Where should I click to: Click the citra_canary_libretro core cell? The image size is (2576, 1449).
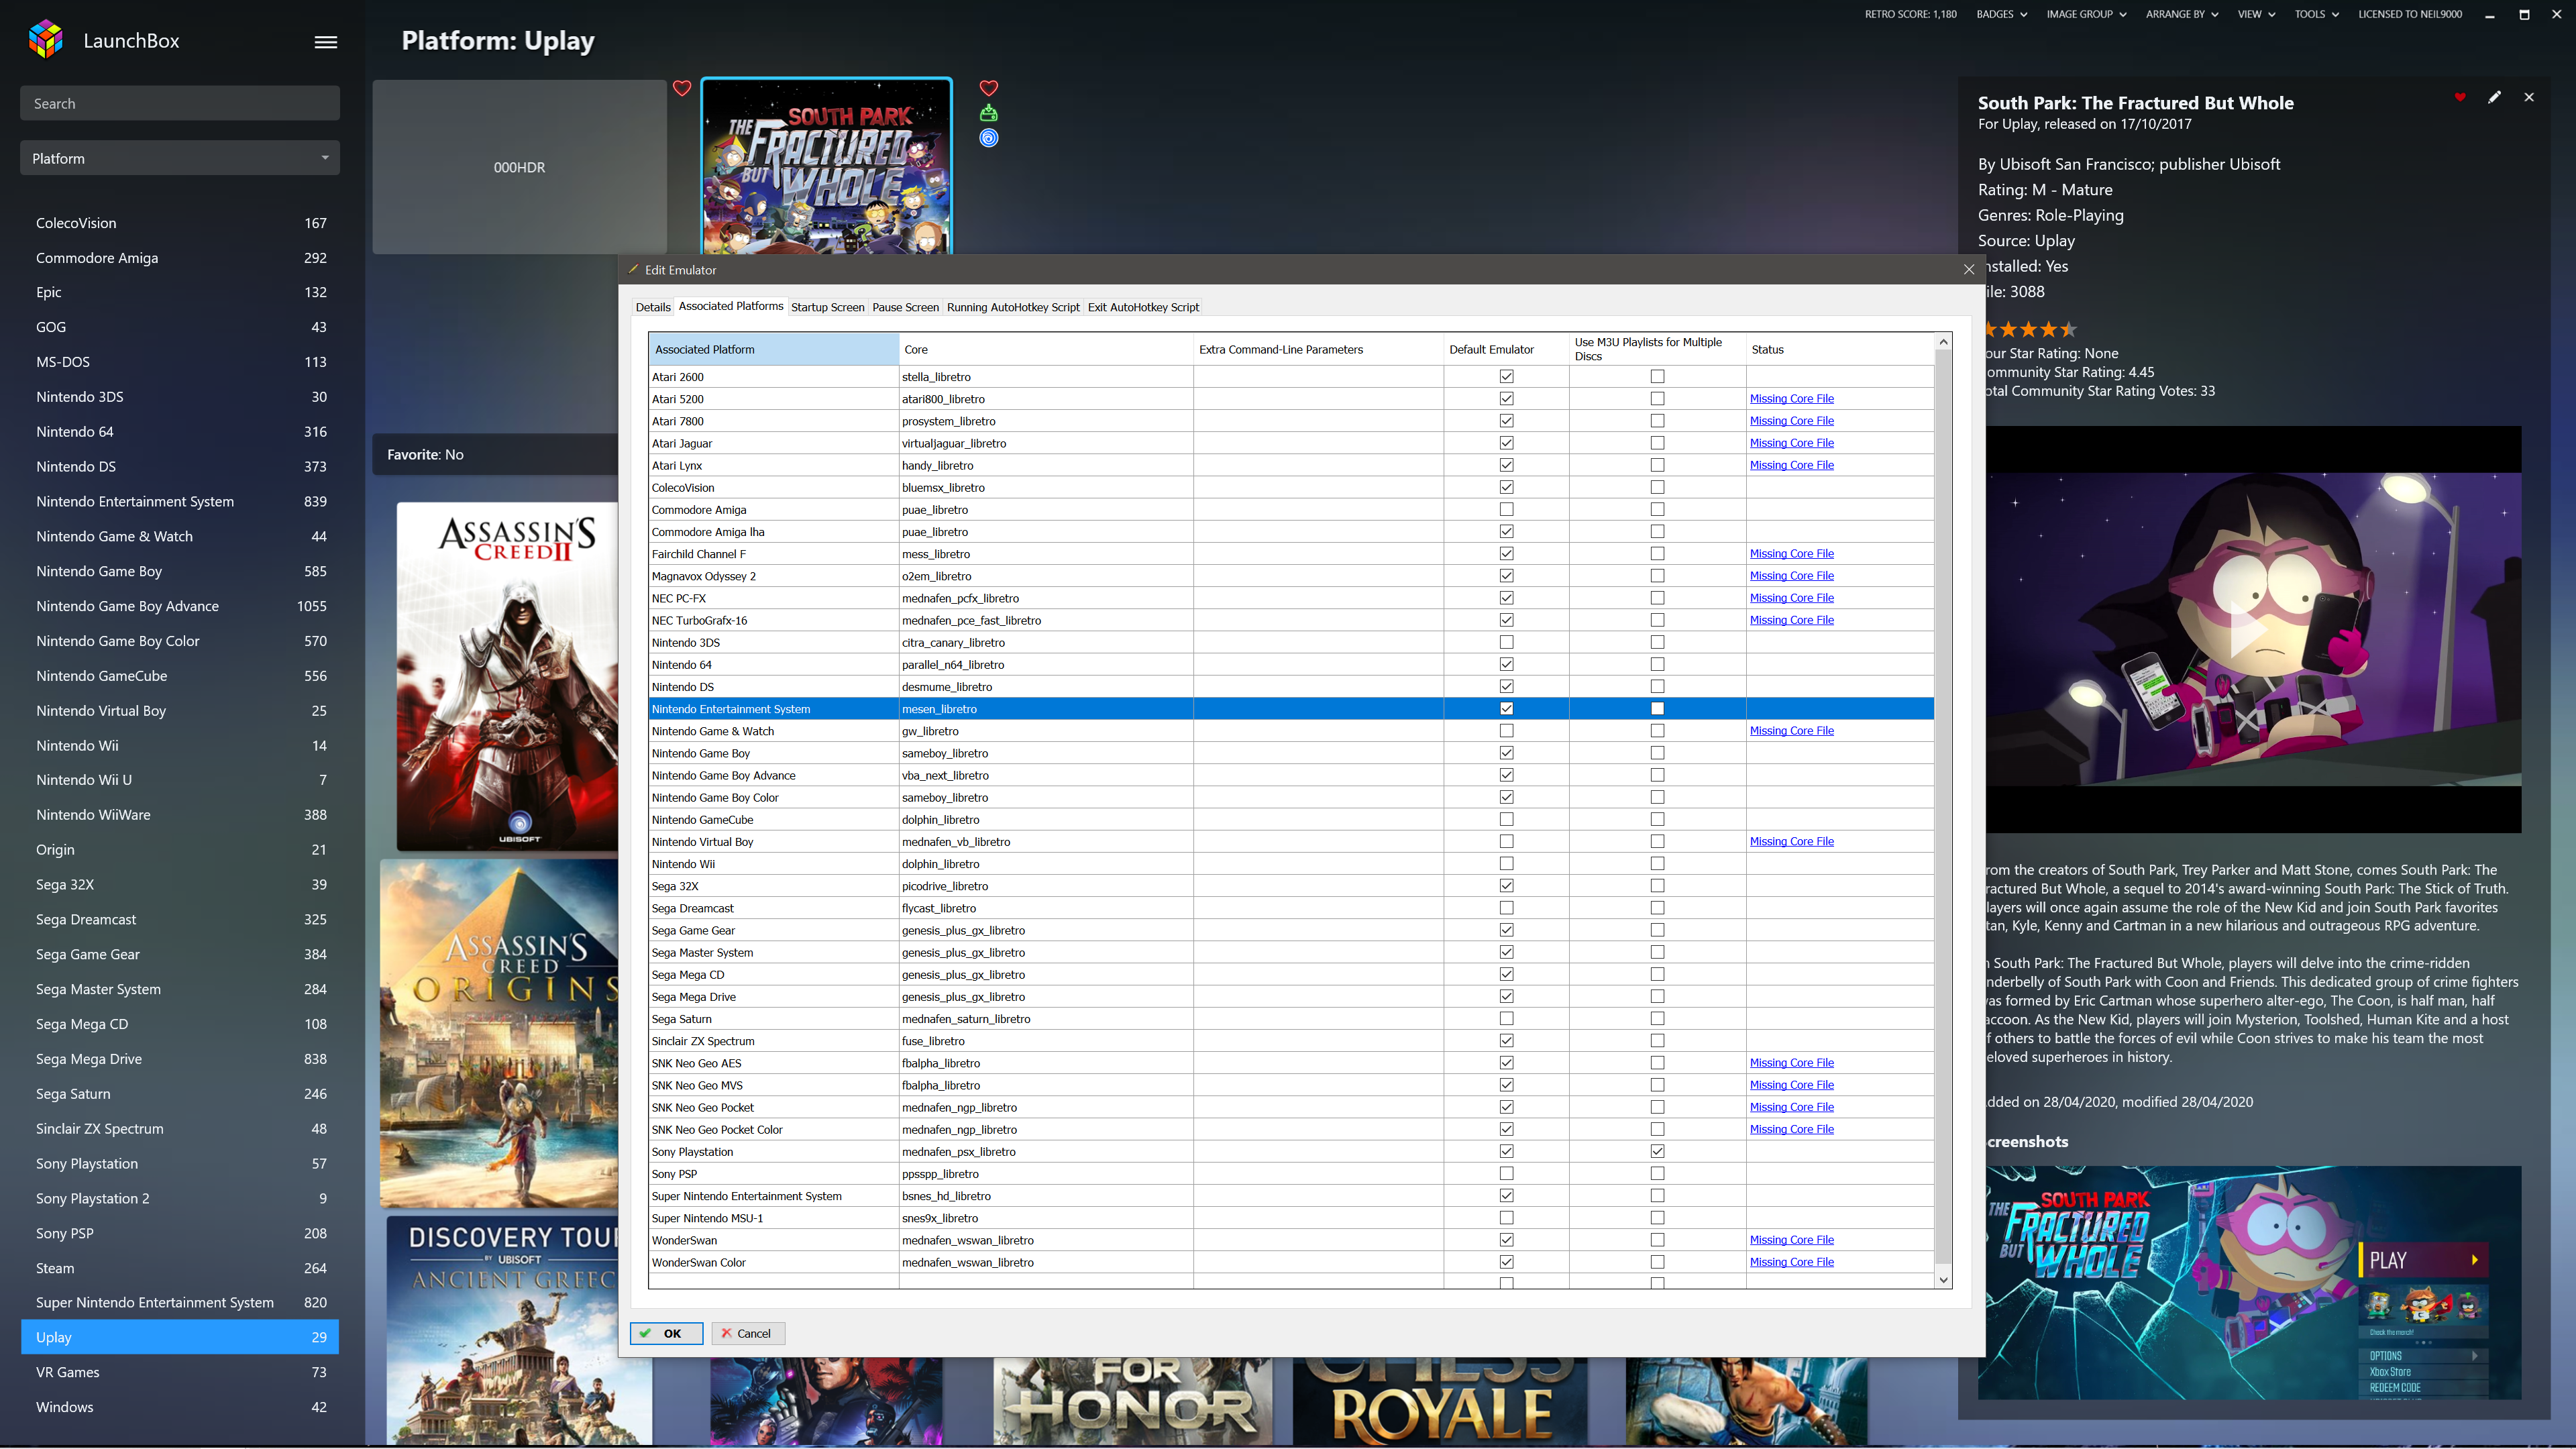1045,643
